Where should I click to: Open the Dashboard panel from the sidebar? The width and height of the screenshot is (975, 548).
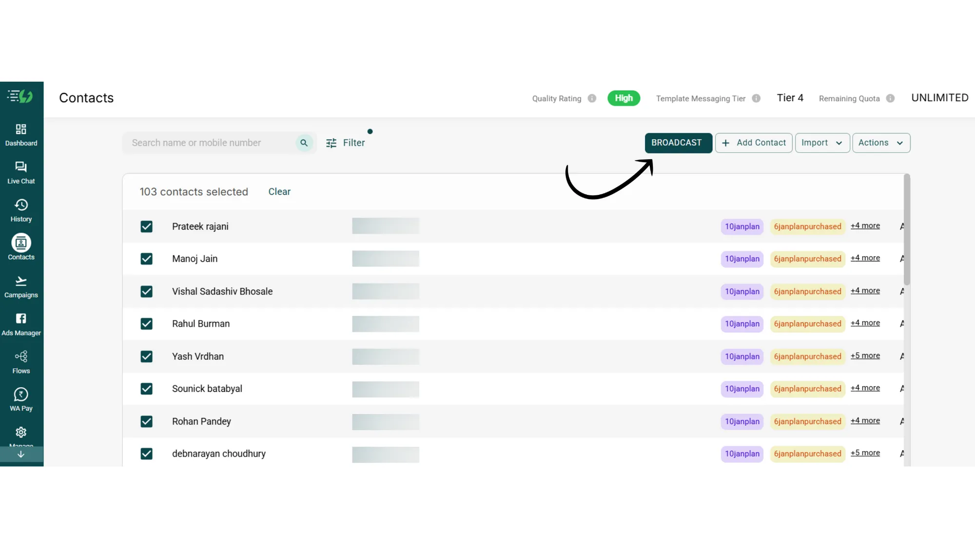tap(21, 134)
